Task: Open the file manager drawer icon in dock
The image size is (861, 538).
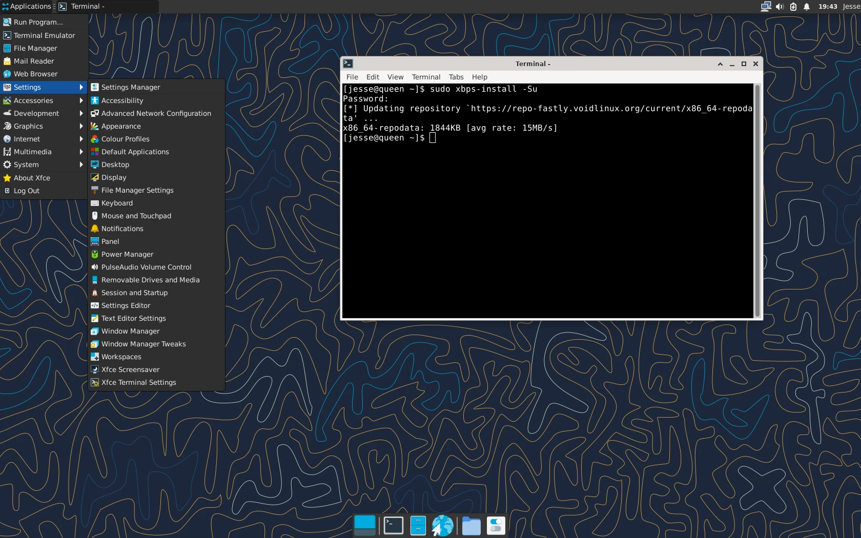Action: pyautogui.click(x=418, y=526)
